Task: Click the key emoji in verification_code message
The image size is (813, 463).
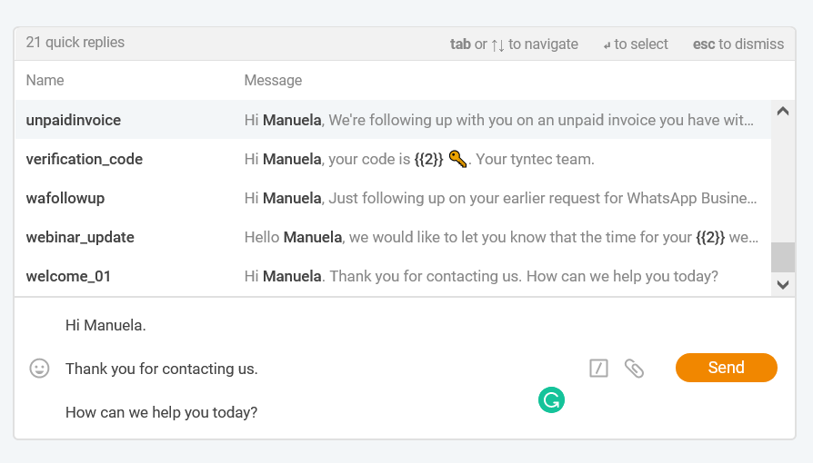Action: pos(457,159)
